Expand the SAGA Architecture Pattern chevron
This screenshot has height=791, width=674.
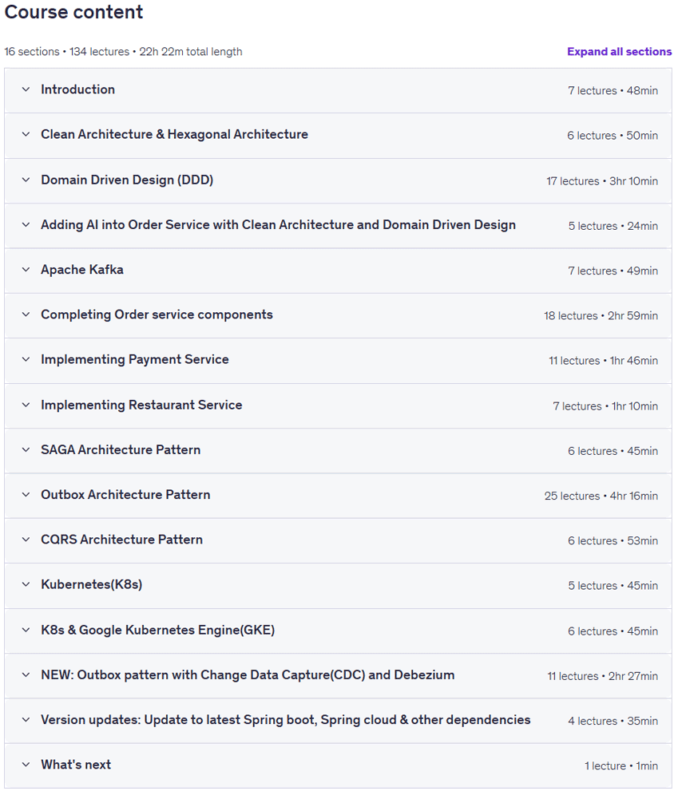[26, 450]
